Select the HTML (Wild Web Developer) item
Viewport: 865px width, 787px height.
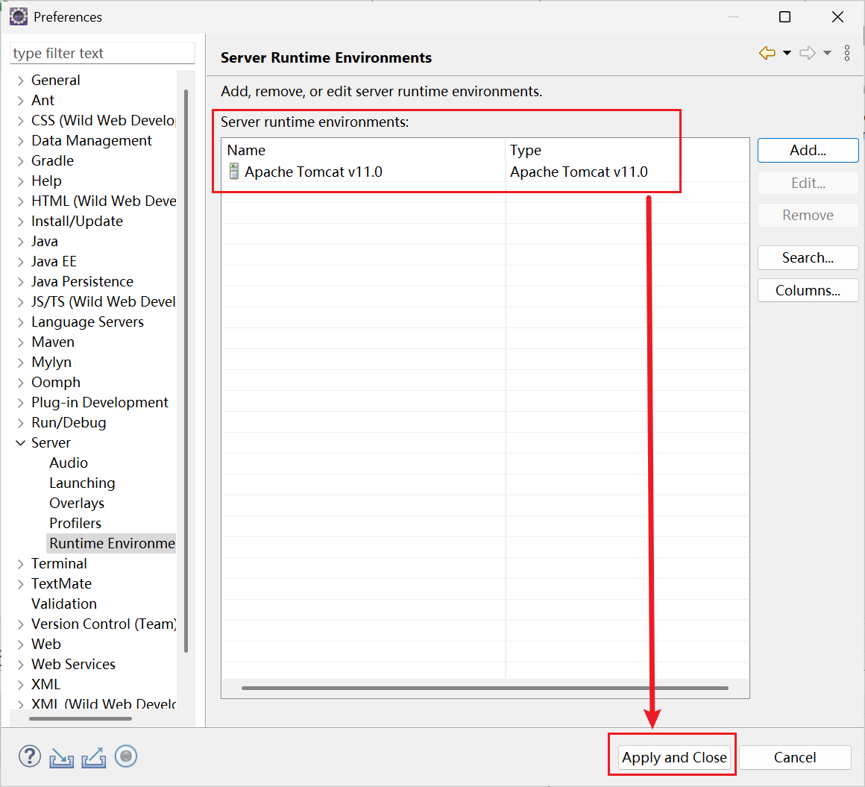tap(104, 201)
